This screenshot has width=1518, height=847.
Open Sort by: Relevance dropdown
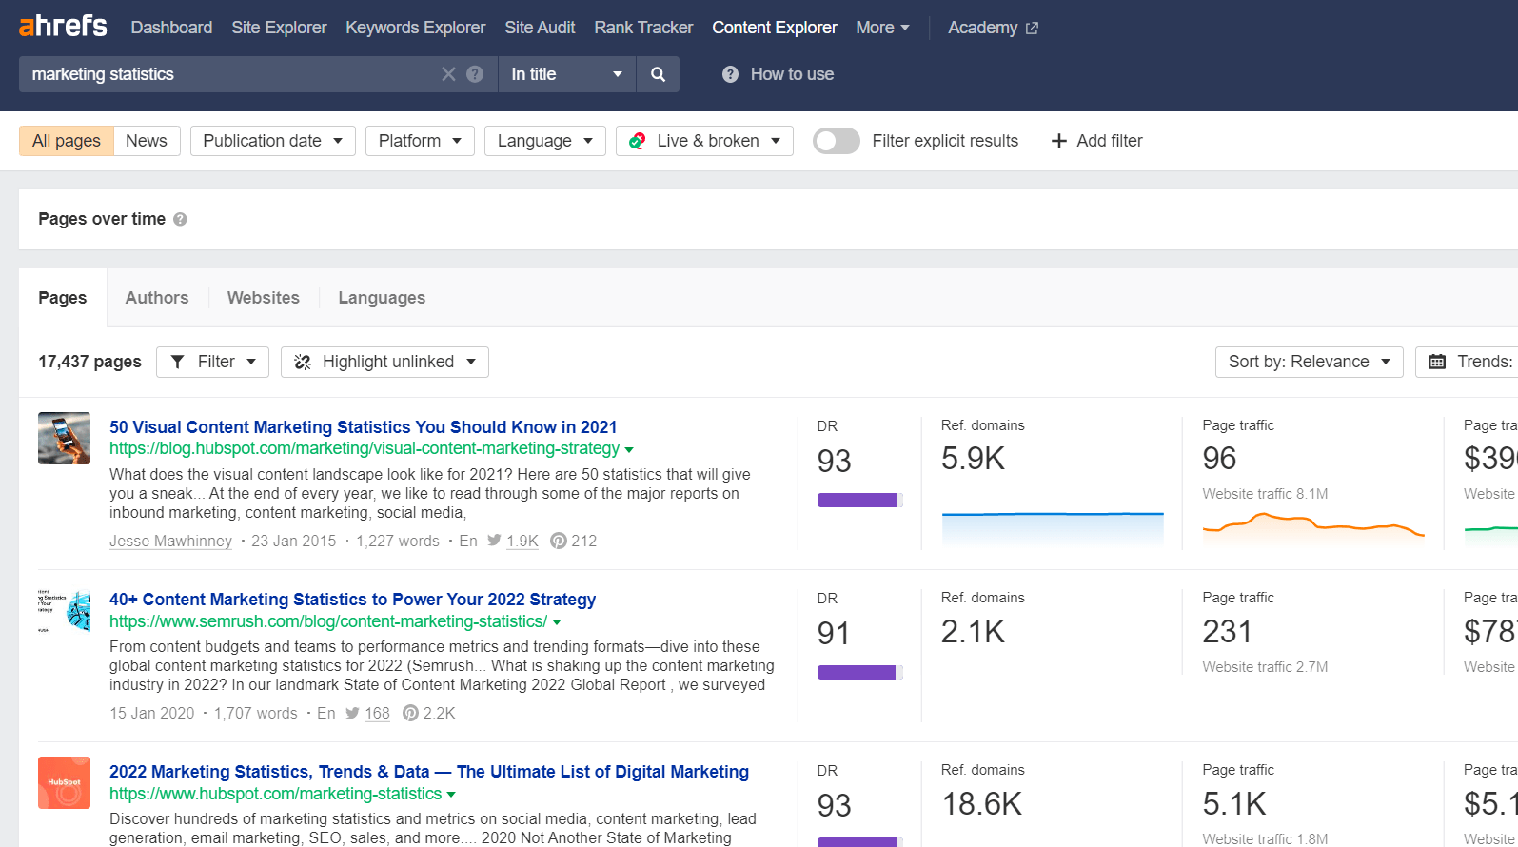1309,362
